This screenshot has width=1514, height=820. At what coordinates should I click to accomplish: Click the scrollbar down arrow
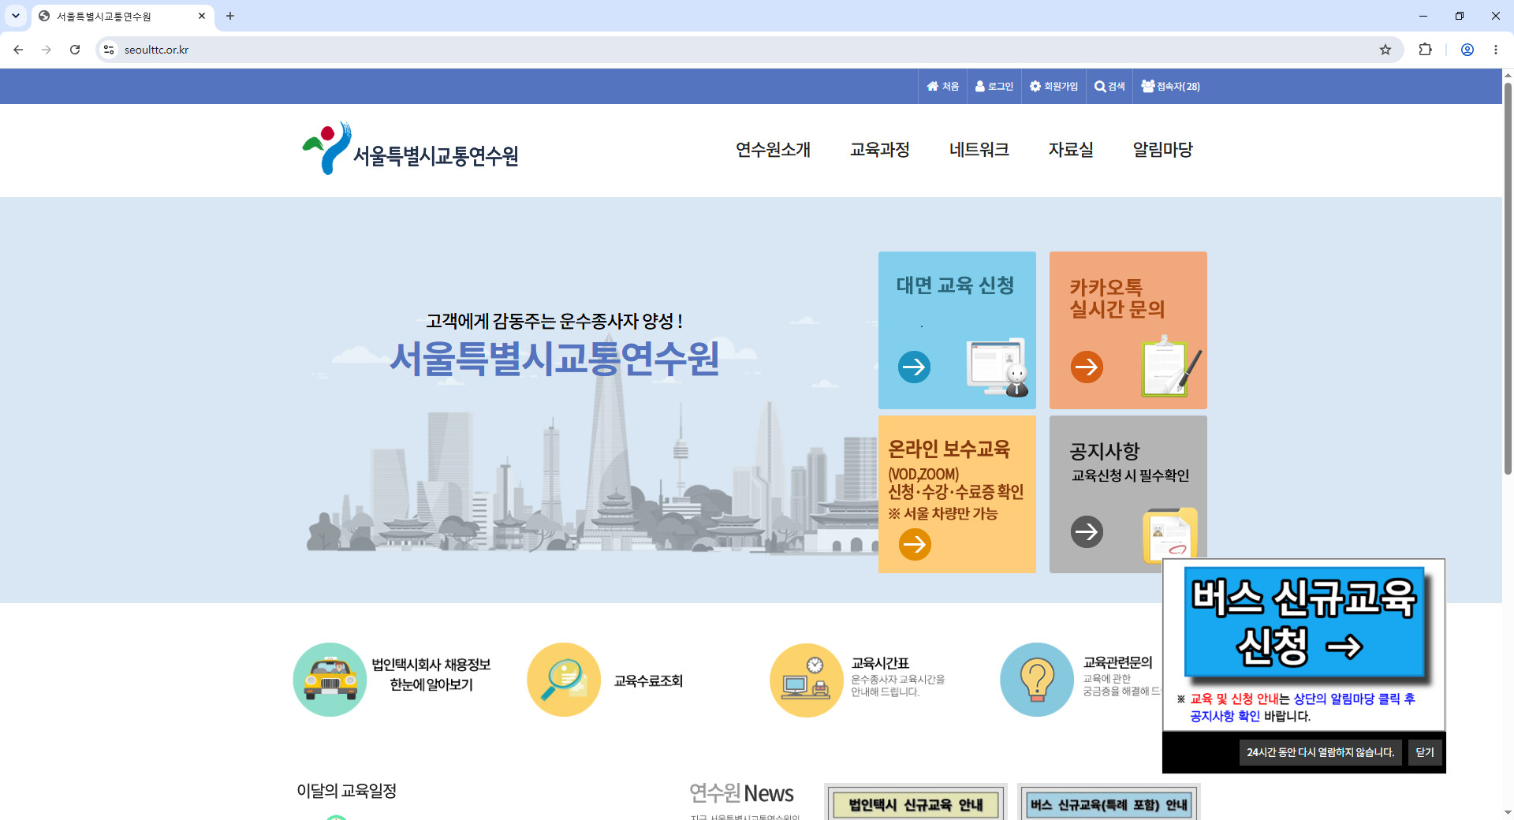[1508, 812]
